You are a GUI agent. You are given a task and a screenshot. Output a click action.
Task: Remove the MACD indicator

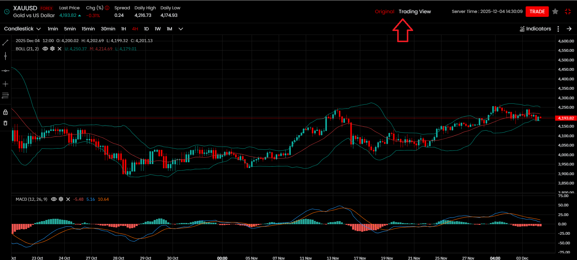tap(68, 199)
